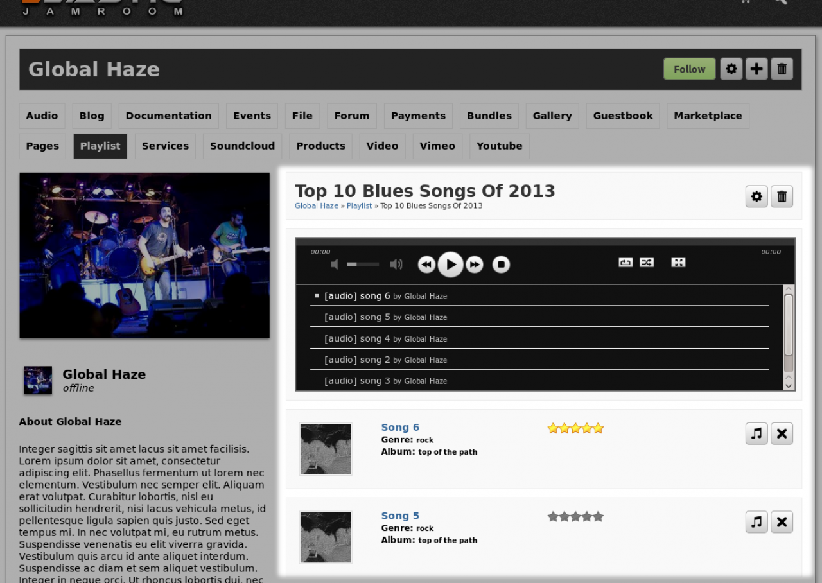Image resolution: width=822 pixels, height=583 pixels.
Task: Remove Song 6 from the playlist
Action: pos(782,433)
